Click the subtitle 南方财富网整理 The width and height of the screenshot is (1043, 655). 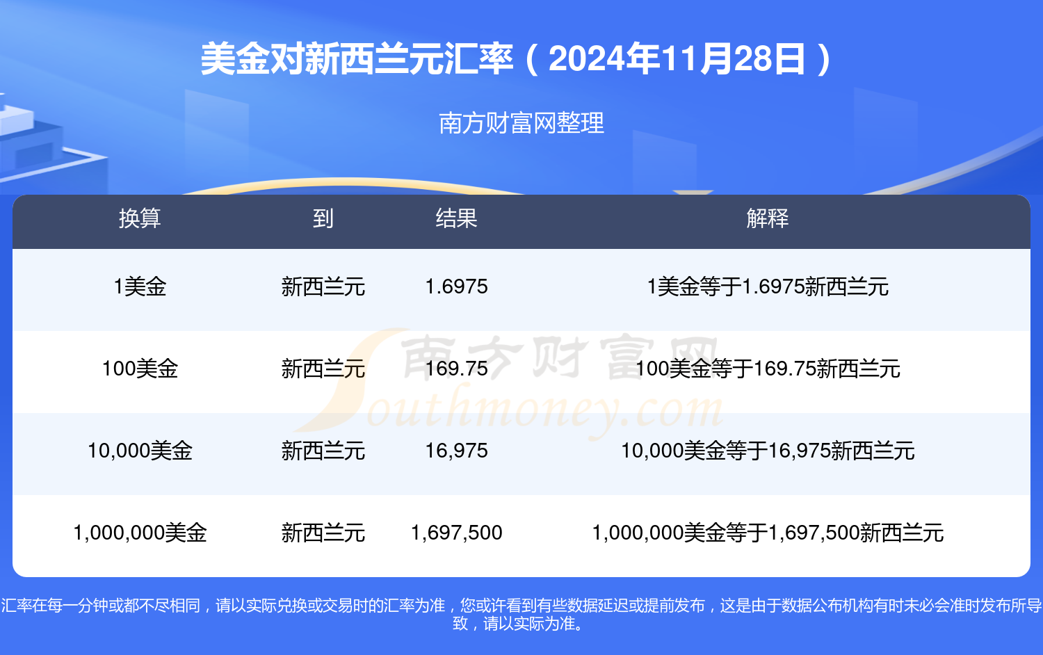pos(521,123)
